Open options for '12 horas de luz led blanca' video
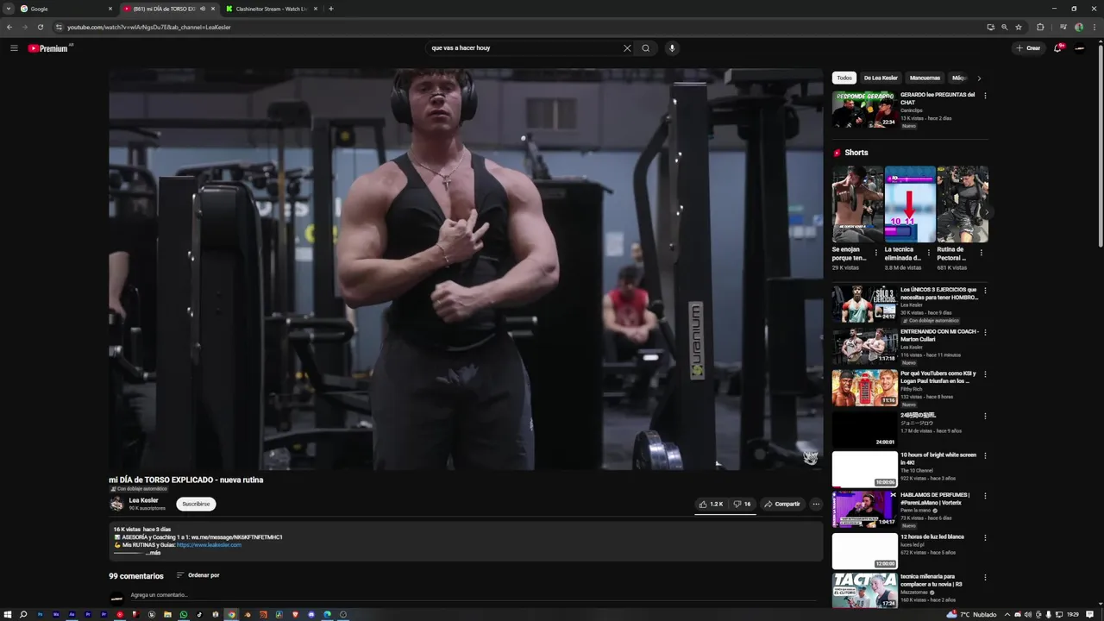The width and height of the screenshot is (1104, 621). [x=985, y=537]
